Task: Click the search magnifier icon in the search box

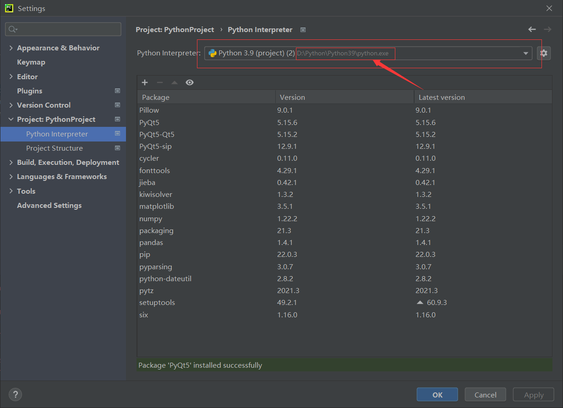Action: (x=12, y=29)
